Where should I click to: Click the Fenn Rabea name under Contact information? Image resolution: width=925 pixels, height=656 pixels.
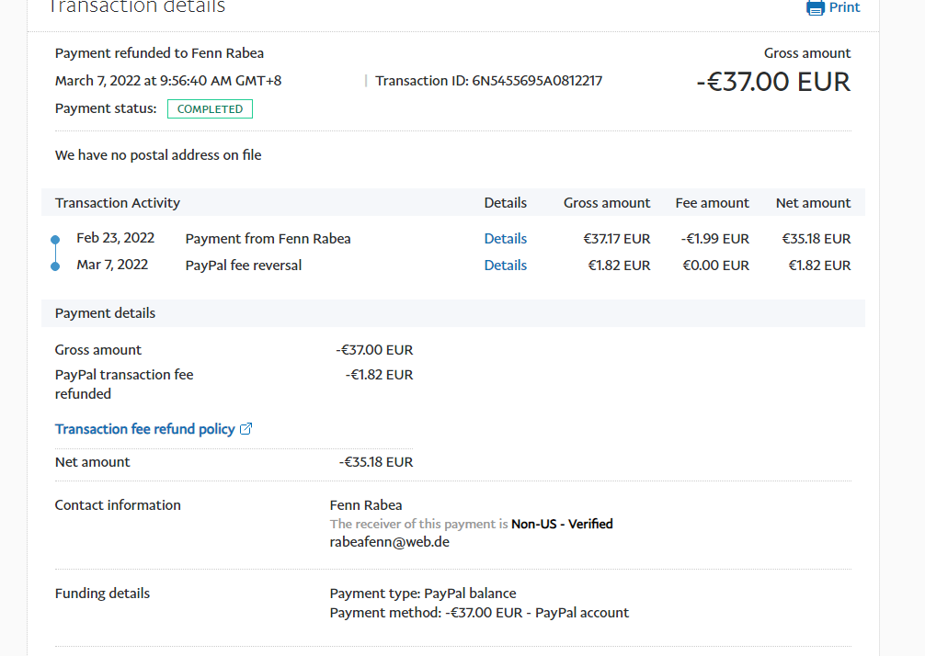[365, 505]
